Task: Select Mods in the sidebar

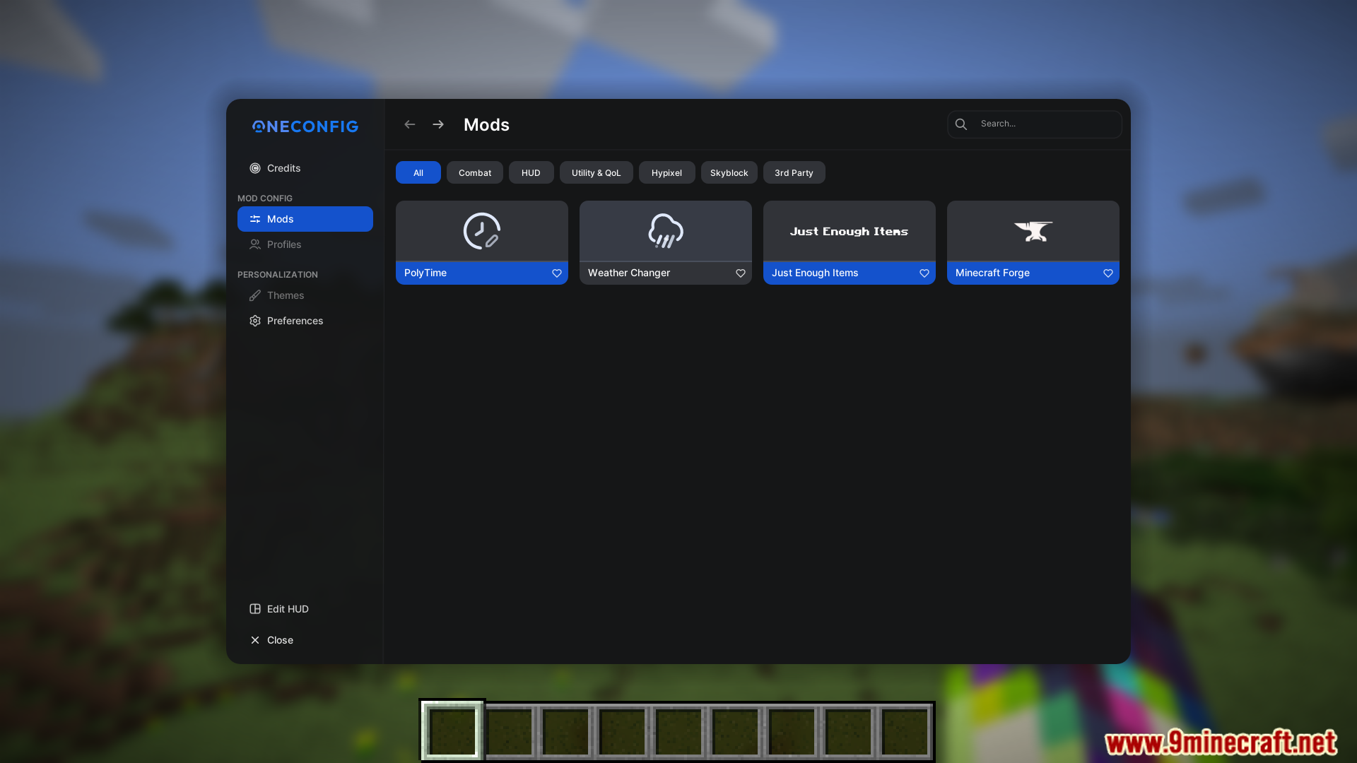Action: pyautogui.click(x=305, y=219)
